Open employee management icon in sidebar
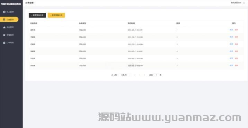This screenshot has height=128, width=248. (4, 12)
